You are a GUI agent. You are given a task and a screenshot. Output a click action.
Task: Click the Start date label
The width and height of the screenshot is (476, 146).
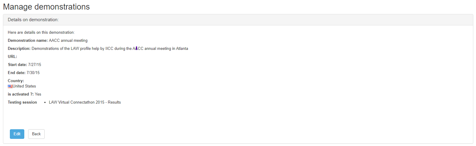tap(17, 65)
